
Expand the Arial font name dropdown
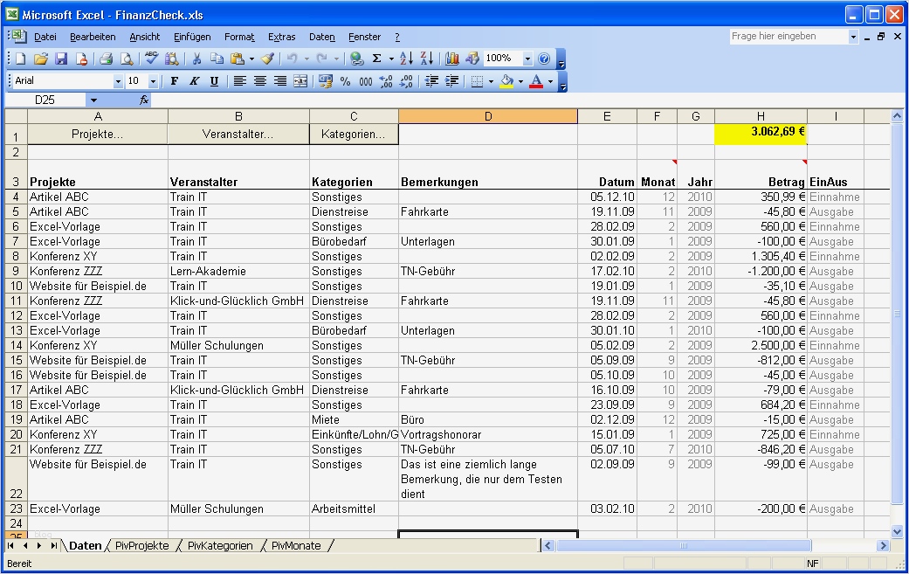118,81
